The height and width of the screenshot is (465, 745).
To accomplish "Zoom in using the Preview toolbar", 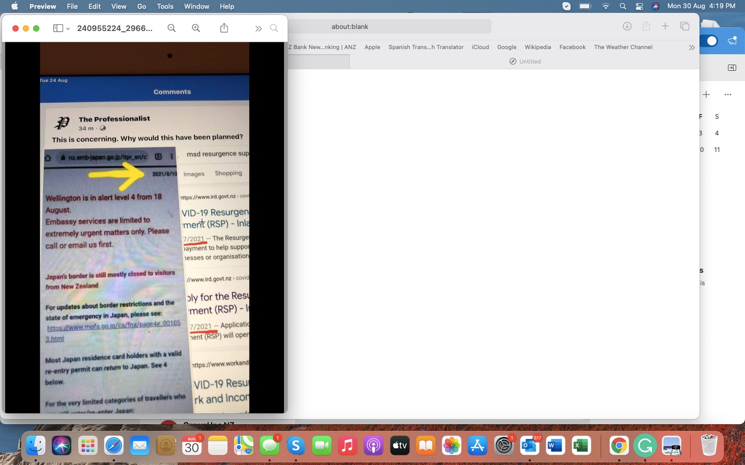I will [x=196, y=28].
